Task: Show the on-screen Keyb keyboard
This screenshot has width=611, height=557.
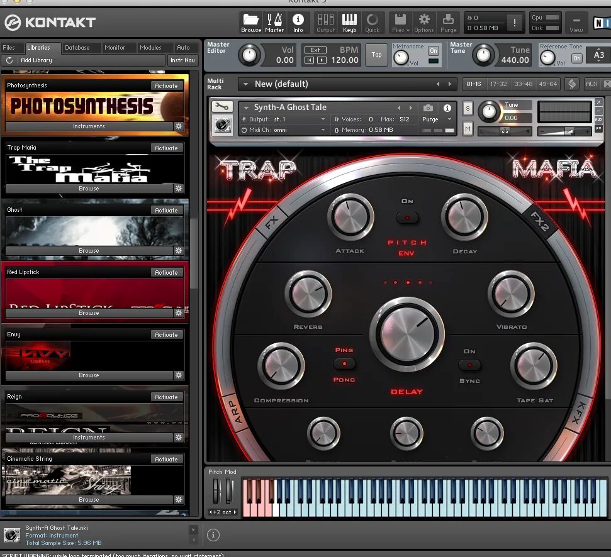Action: (349, 23)
